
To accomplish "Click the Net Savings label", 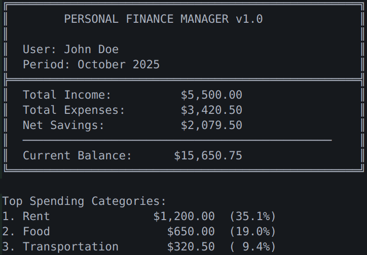I will (63, 125).
